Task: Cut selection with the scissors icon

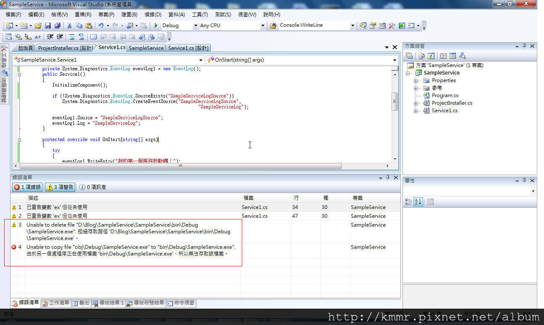Action: point(70,26)
